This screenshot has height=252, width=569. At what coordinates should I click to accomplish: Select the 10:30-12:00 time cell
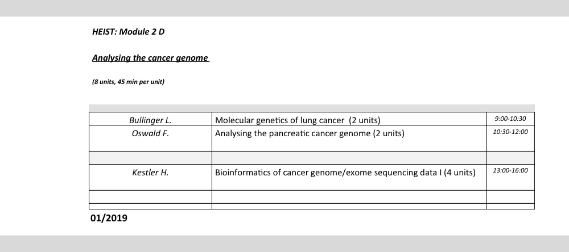[510, 138]
